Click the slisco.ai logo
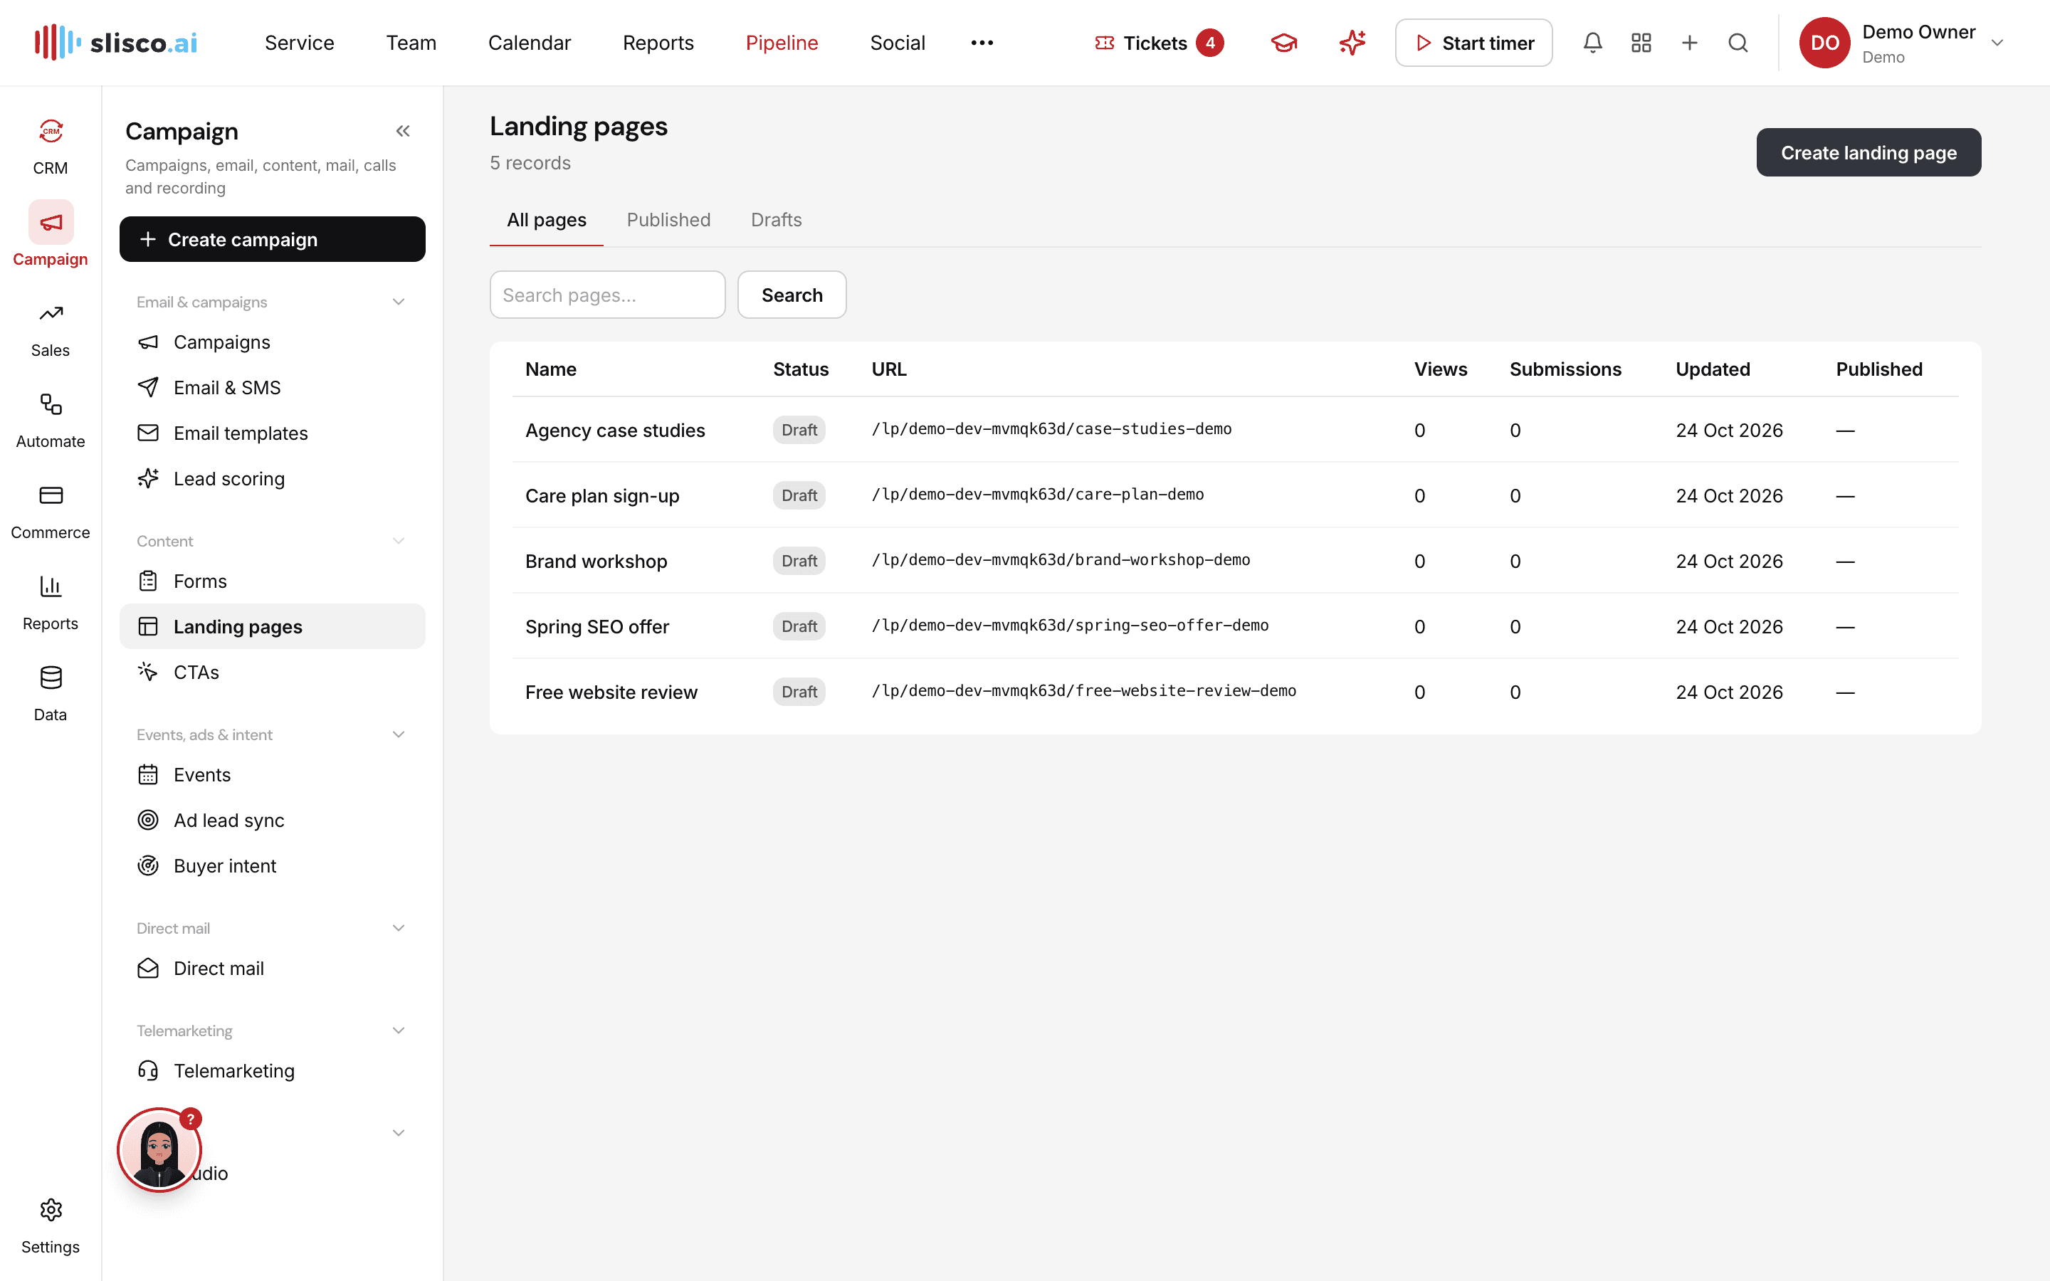The width and height of the screenshot is (2050, 1281). point(116,43)
